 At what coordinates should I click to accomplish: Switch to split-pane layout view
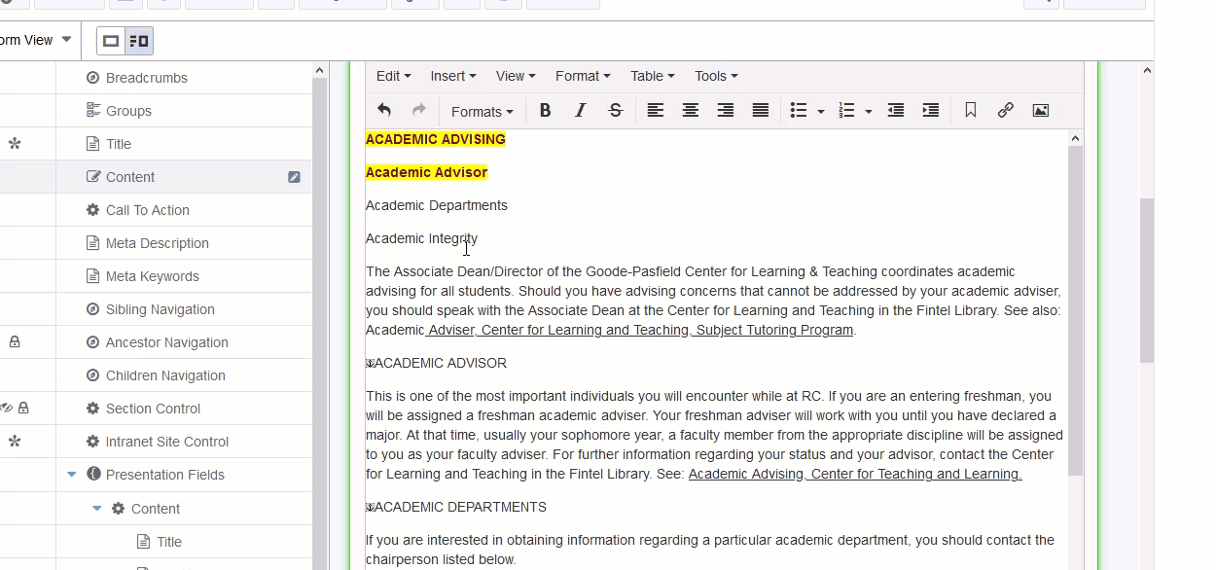click(139, 41)
